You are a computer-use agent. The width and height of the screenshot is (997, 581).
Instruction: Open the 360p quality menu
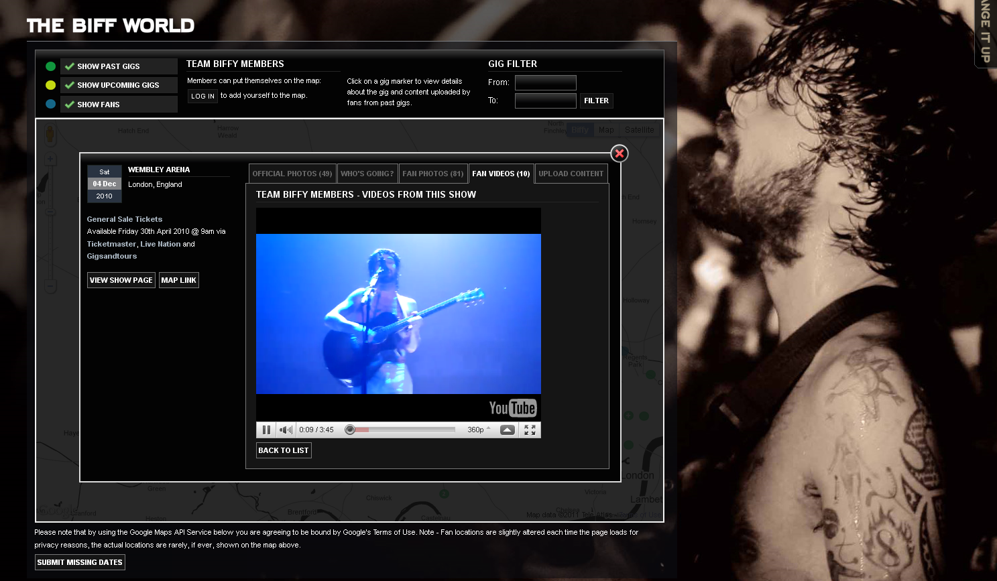pyautogui.click(x=479, y=430)
